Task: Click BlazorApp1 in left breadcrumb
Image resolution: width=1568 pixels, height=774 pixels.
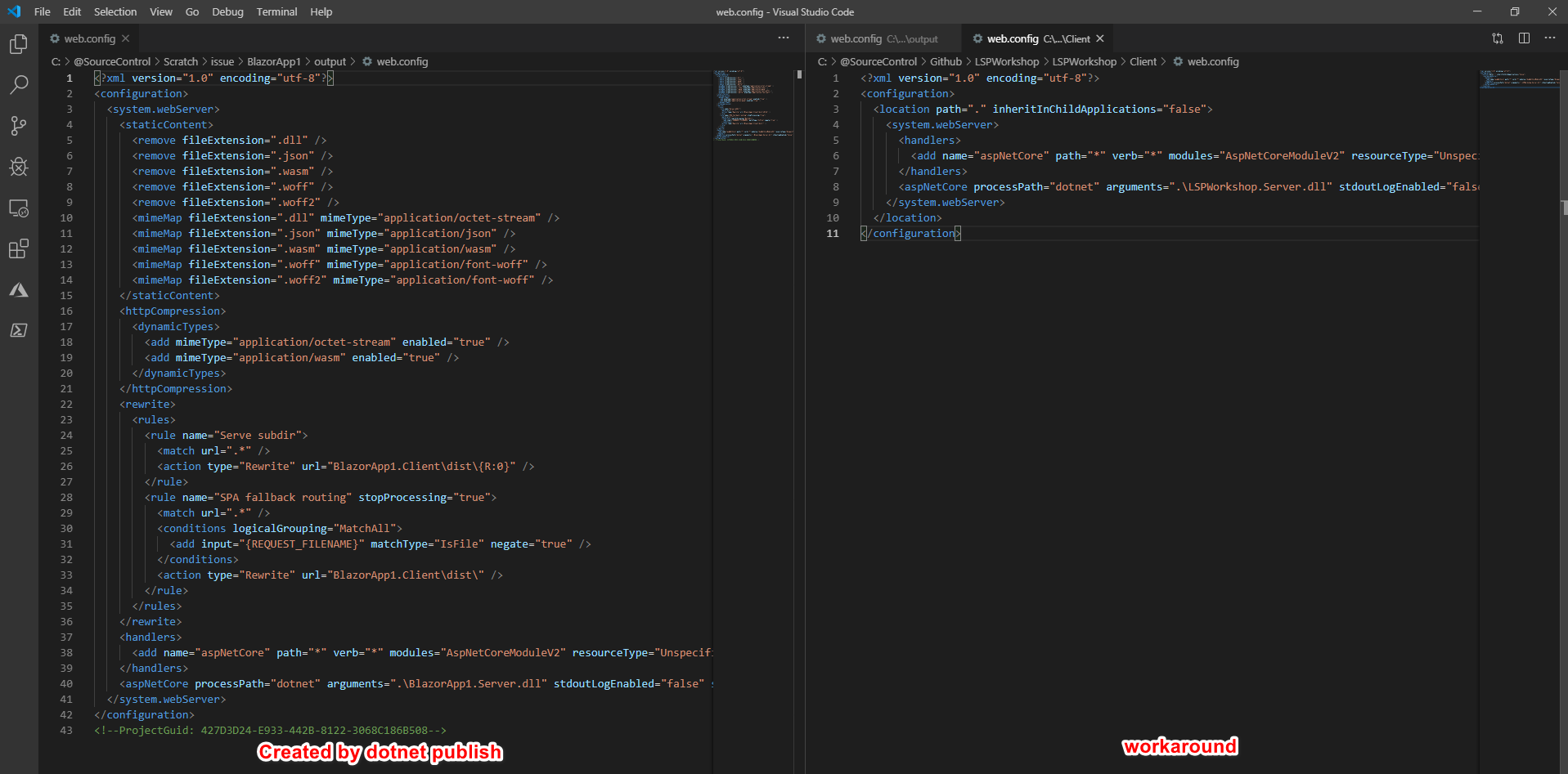Action: point(274,61)
